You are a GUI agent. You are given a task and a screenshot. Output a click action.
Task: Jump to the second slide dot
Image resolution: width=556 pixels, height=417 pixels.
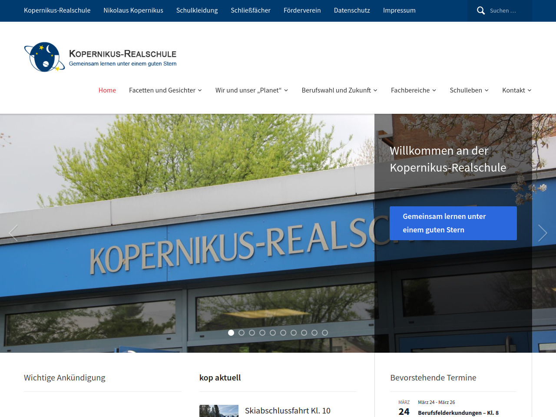[242, 333]
